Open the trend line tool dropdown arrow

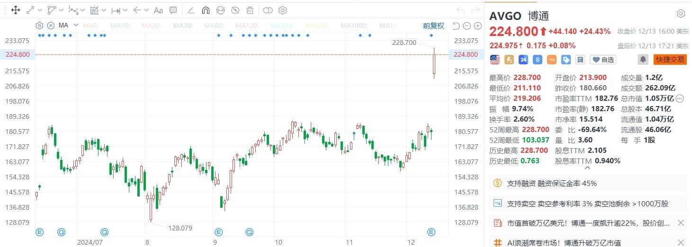point(40,10)
